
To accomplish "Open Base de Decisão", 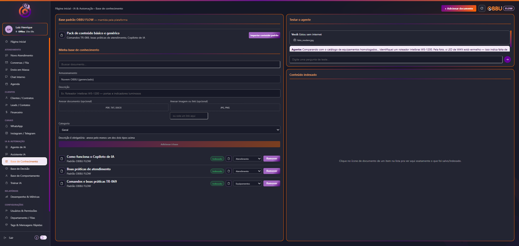I will pos(20,169).
